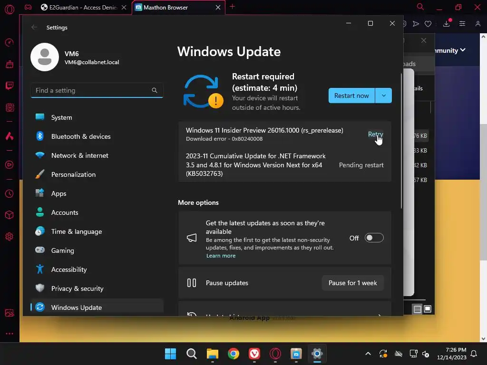
Task: Click scroll-up arrow on browser page scrollbar
Action: (x=483, y=37)
